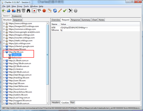Open a saved session with folder icon
This screenshot has height=111, width=143.
(x=9, y=11)
